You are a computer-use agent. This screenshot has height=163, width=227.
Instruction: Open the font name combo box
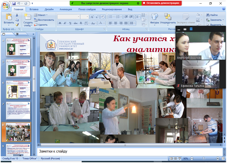[68, 17]
